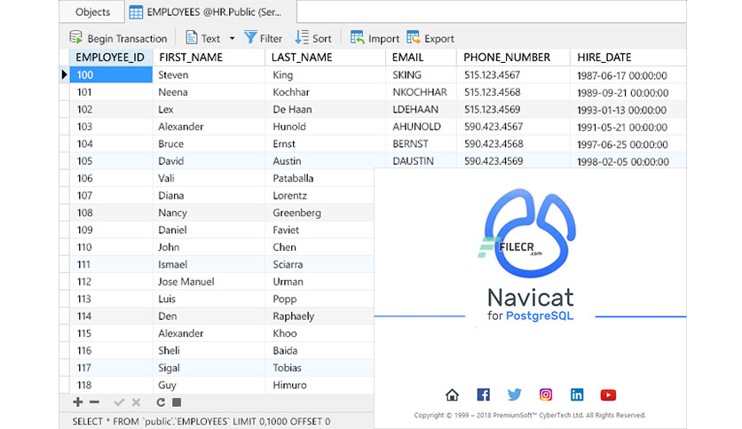Select the last name cell Khoo
This screenshot has height=429, width=742.
point(320,333)
